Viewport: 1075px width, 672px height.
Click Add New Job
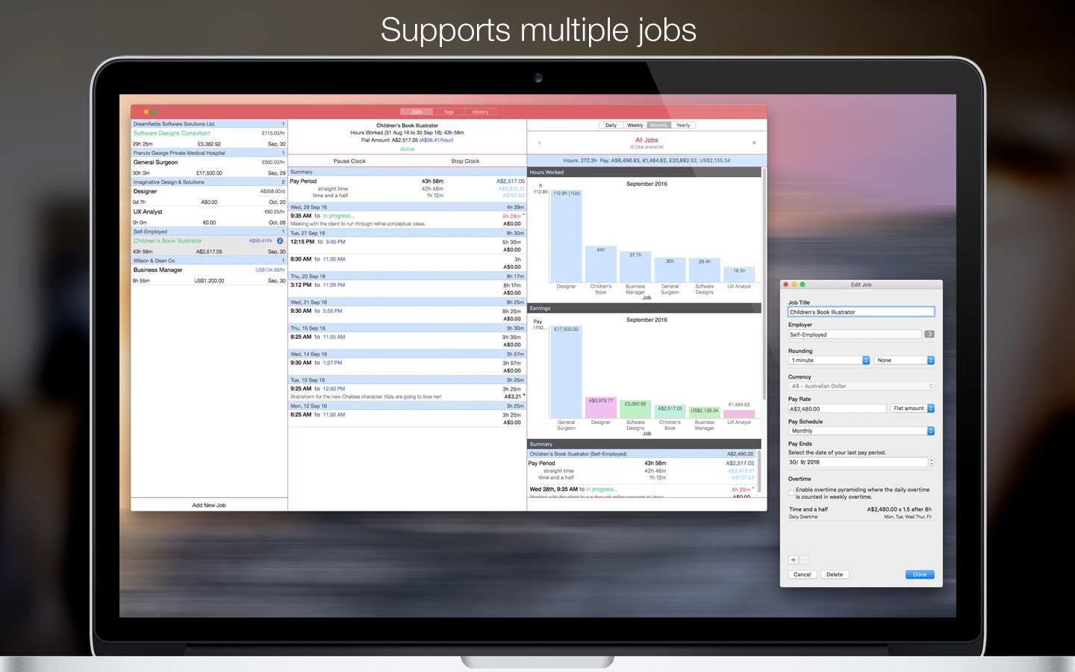pyautogui.click(x=209, y=505)
